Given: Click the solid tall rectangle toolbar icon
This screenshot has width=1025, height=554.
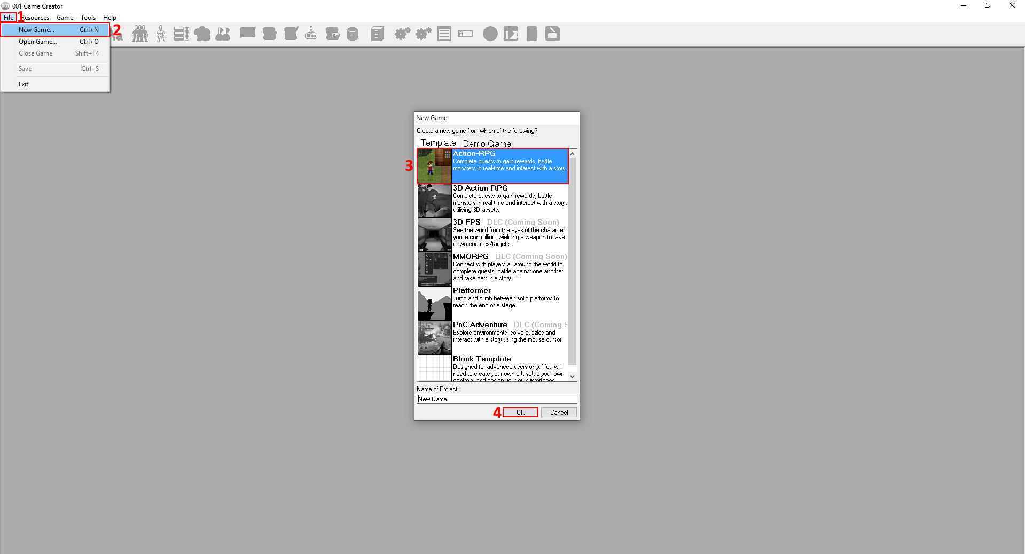Looking at the screenshot, I should click(532, 34).
